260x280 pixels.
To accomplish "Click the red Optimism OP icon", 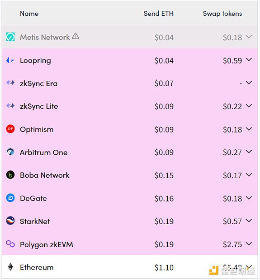I will coord(10,129).
